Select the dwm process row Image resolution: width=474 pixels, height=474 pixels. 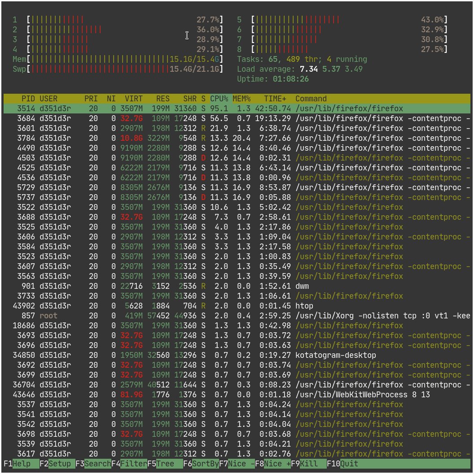pos(237,286)
